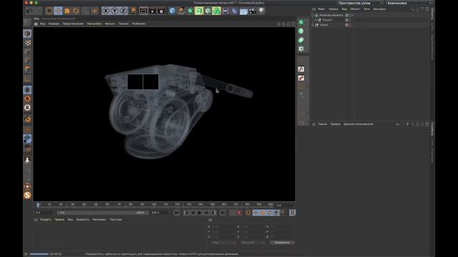Image resolution: width=458 pixels, height=257 pixels.
Task: Click the large orange S icon at bottom
Action: [27, 195]
